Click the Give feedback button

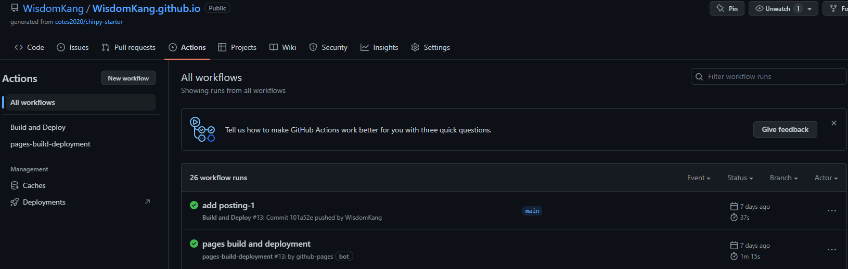click(785, 129)
